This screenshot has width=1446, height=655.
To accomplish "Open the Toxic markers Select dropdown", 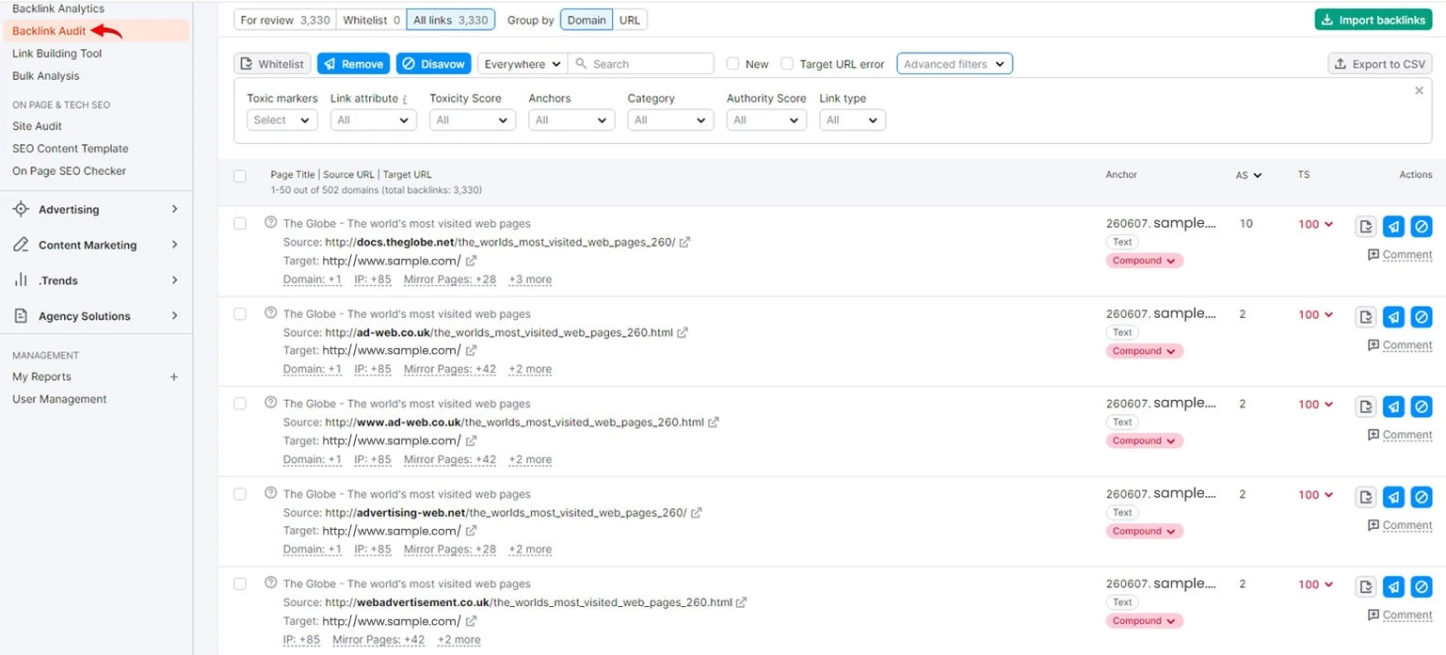I will [x=282, y=120].
